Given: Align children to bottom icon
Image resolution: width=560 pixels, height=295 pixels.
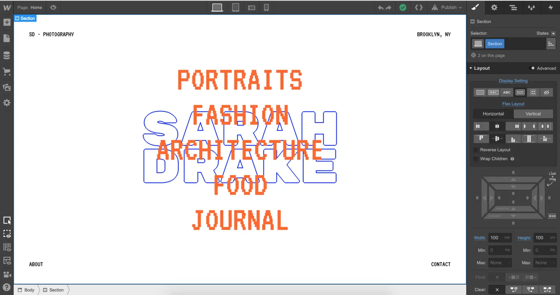Looking at the screenshot, I should coord(513,139).
